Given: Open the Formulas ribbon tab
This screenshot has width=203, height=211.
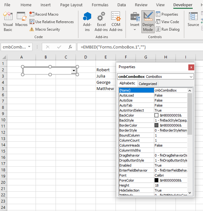Looking at the screenshot, I should click(99, 5).
